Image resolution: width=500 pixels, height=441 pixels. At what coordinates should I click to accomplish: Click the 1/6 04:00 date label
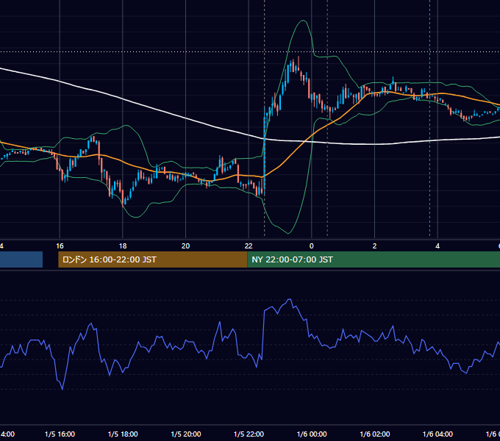click(x=438, y=434)
